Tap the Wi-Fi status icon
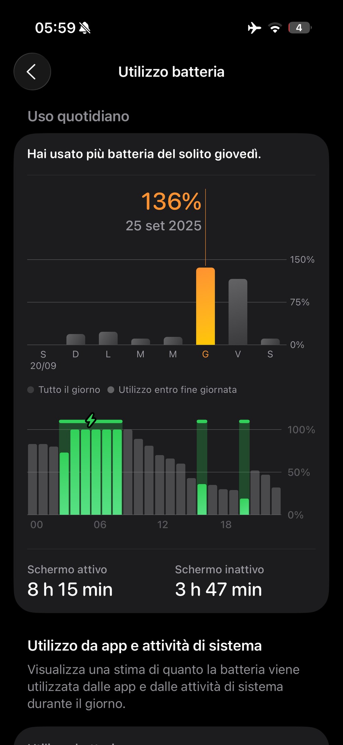This screenshot has width=343, height=745. pos(275,28)
